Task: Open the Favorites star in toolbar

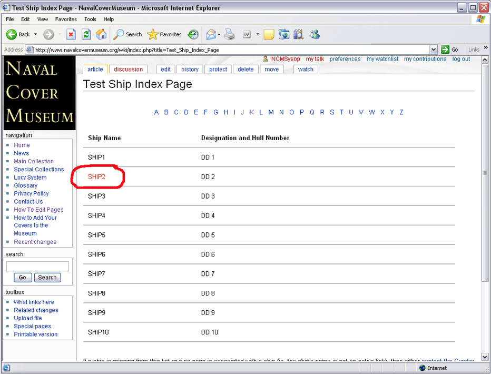Action: coord(153,34)
